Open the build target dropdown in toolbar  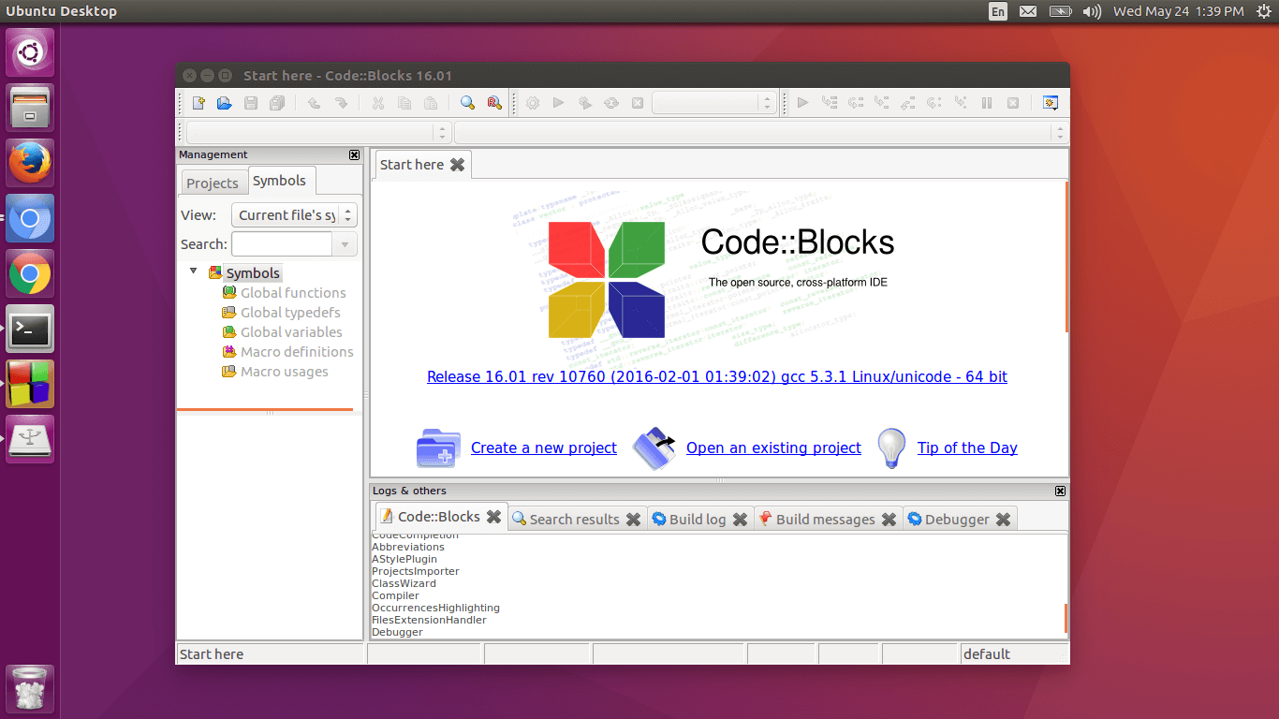point(714,103)
